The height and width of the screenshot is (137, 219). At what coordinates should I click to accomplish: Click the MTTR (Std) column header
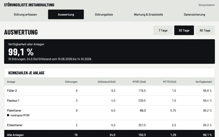(169, 82)
